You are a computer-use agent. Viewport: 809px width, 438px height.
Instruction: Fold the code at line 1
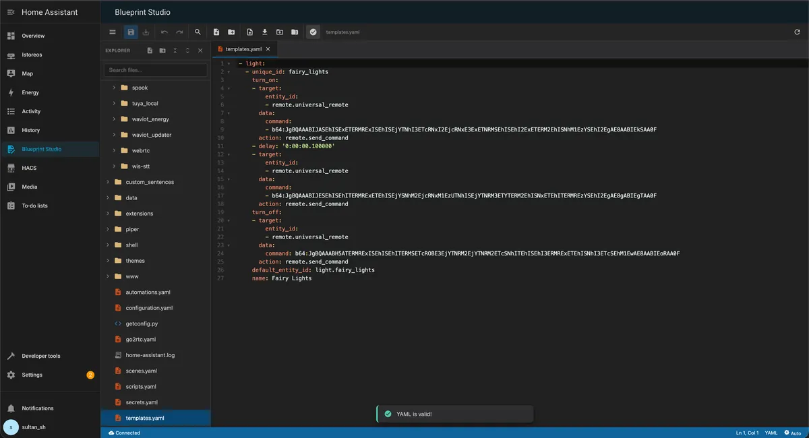[229, 63]
